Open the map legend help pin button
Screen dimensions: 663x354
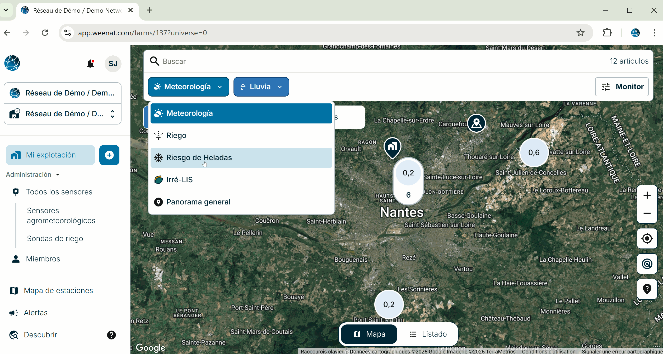pos(647,289)
